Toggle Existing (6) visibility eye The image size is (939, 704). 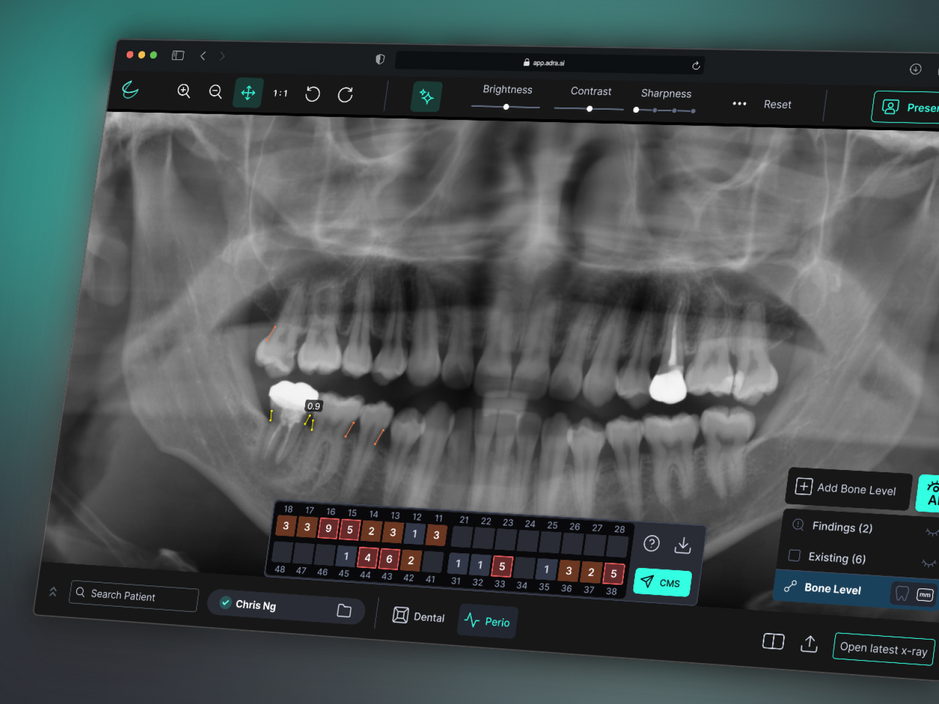click(x=928, y=563)
